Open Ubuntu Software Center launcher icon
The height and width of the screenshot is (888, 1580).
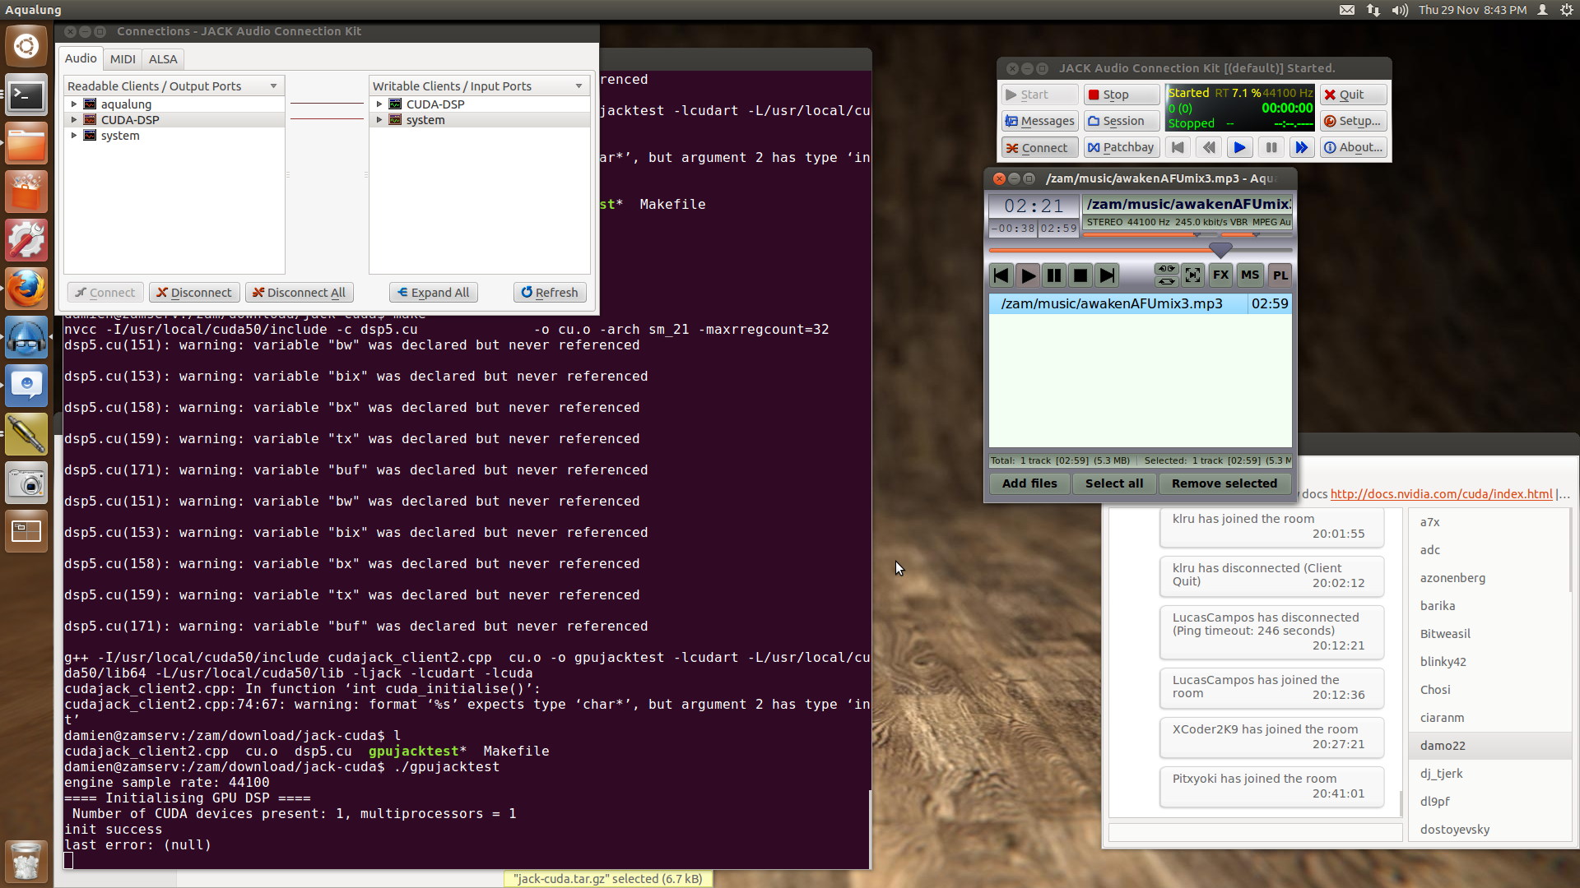[x=26, y=192]
